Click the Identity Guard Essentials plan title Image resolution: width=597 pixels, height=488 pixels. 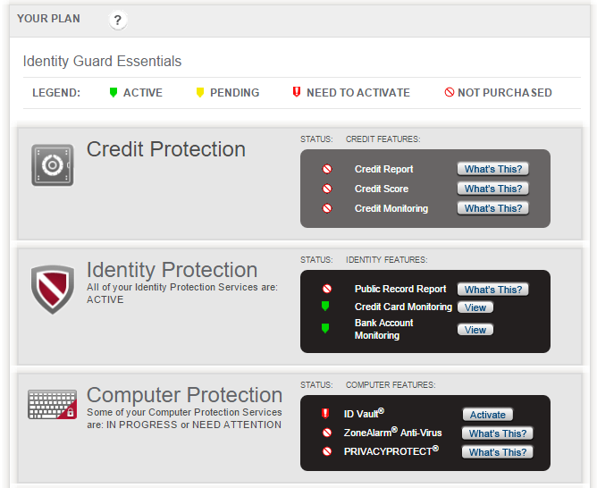point(102,62)
